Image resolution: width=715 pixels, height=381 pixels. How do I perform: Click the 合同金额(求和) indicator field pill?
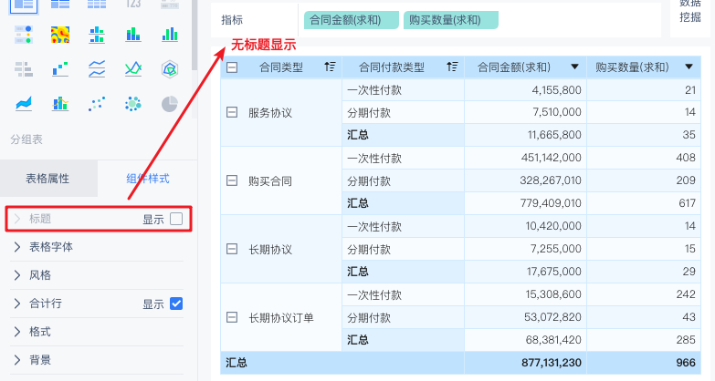[x=352, y=20]
